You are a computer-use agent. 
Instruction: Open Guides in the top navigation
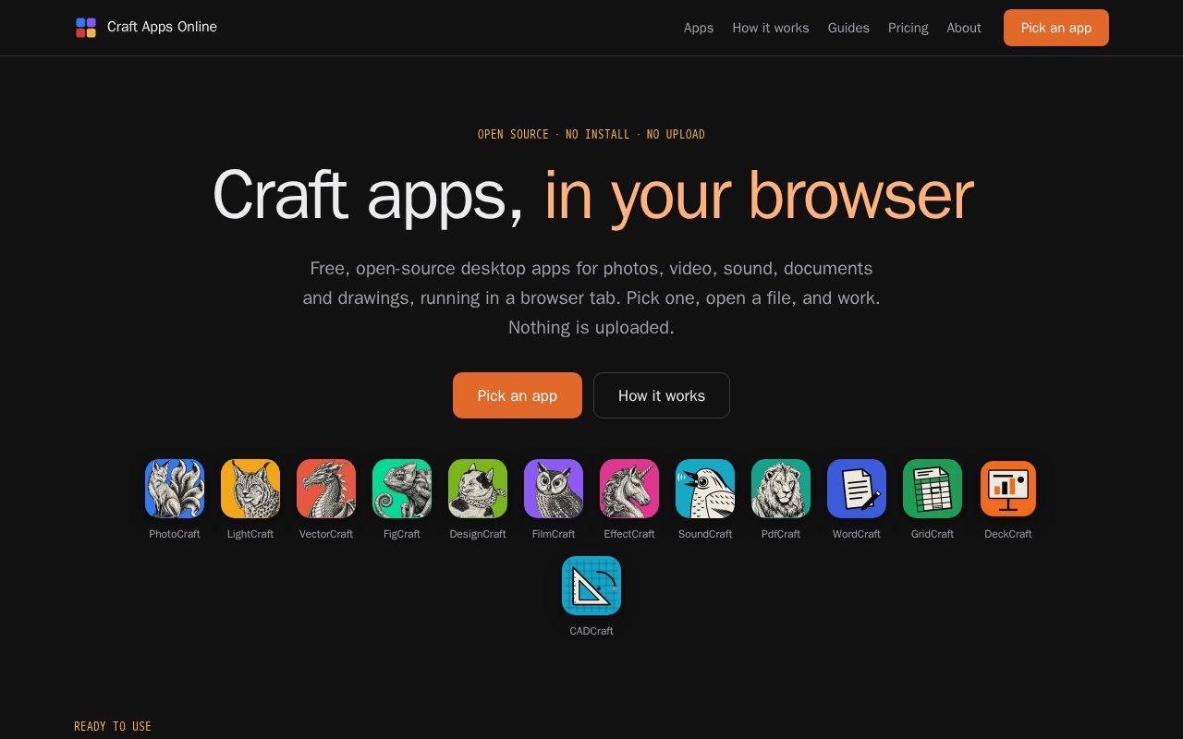tap(848, 28)
